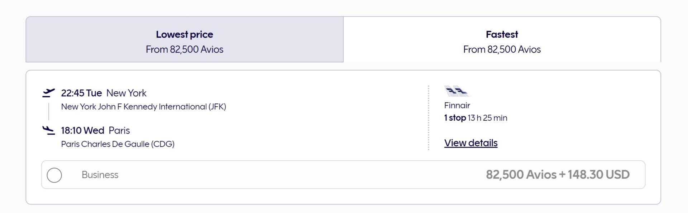Click the Business cabin label
Viewport: 688px width, 213px height.
(100, 175)
